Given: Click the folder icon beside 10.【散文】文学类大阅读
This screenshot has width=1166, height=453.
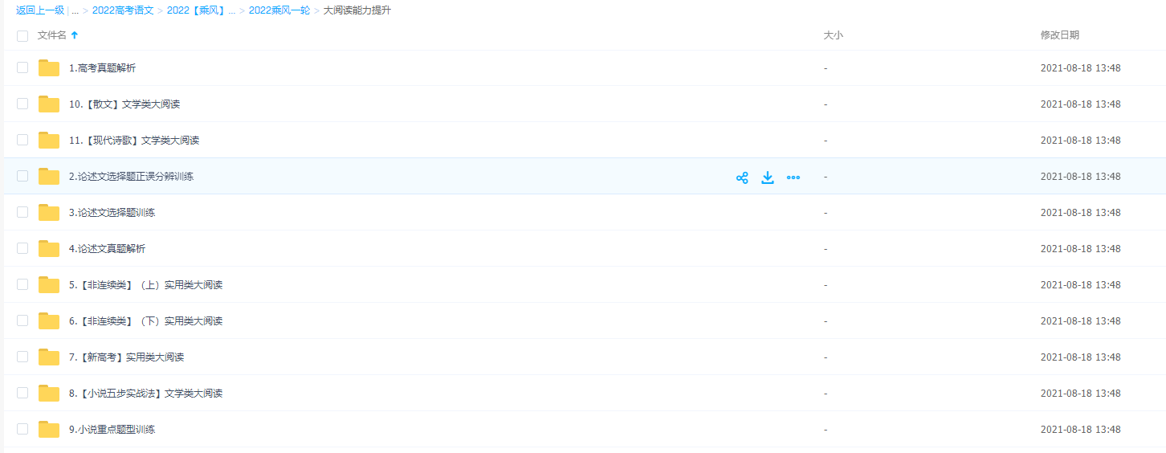Looking at the screenshot, I should tap(49, 104).
